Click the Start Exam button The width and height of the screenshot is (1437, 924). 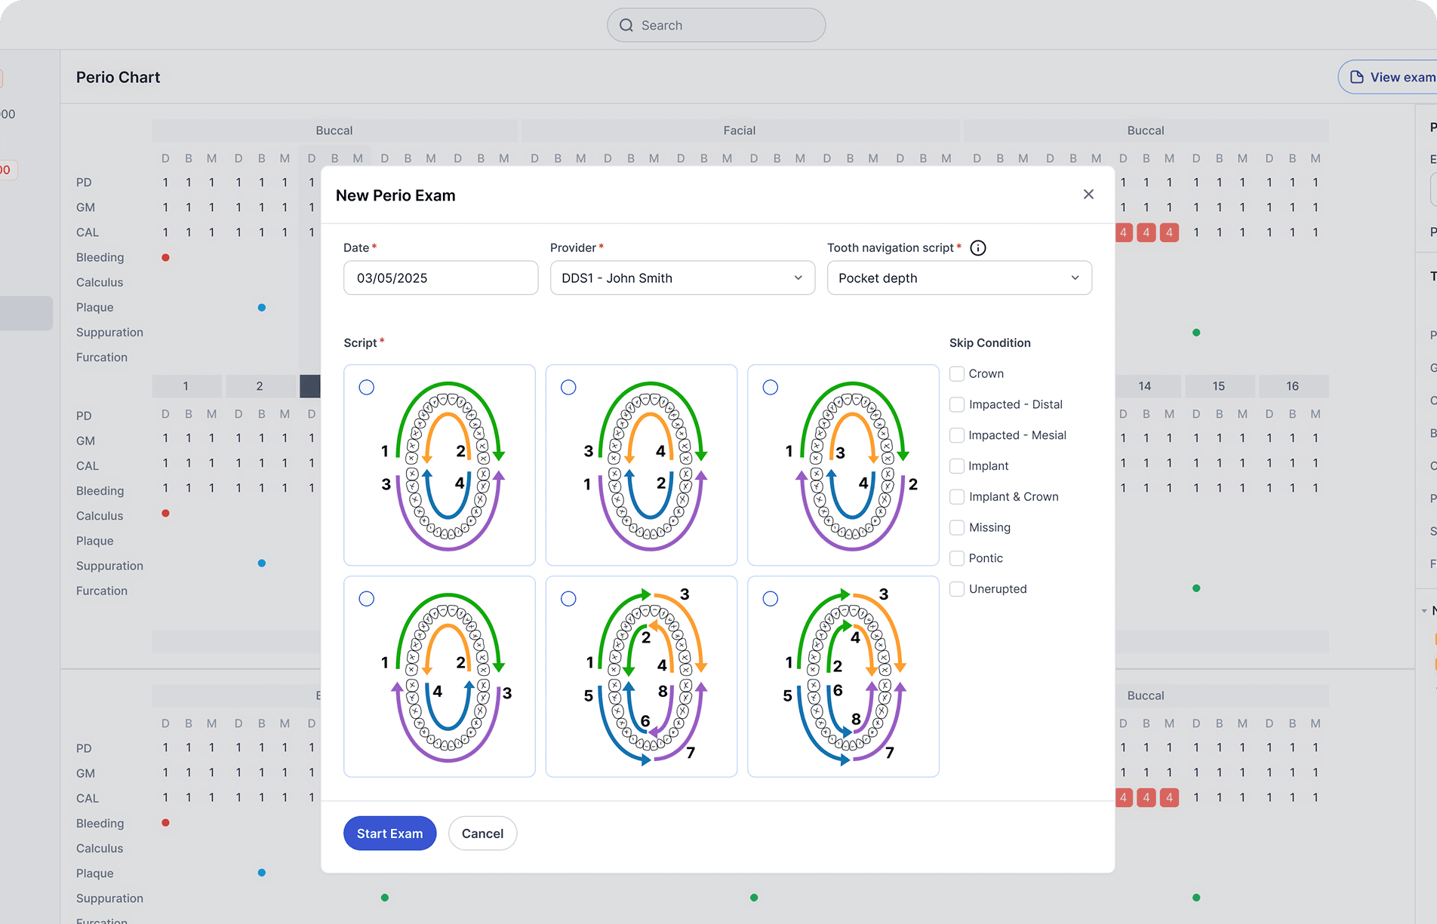(389, 833)
